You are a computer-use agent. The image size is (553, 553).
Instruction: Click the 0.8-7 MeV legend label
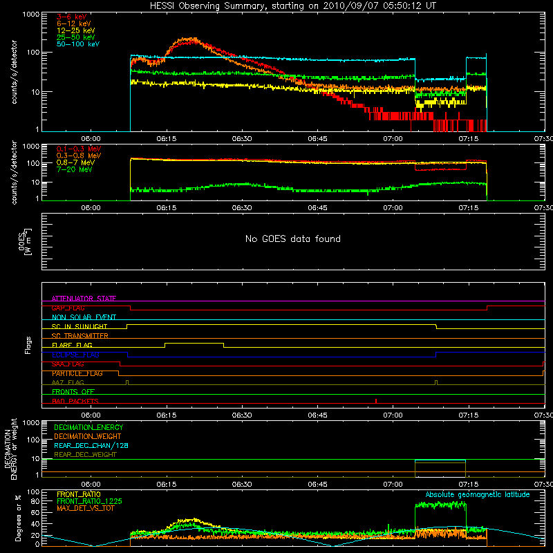[x=75, y=162]
